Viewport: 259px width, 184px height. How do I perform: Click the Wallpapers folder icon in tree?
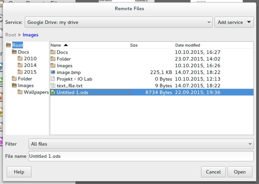(x=20, y=92)
